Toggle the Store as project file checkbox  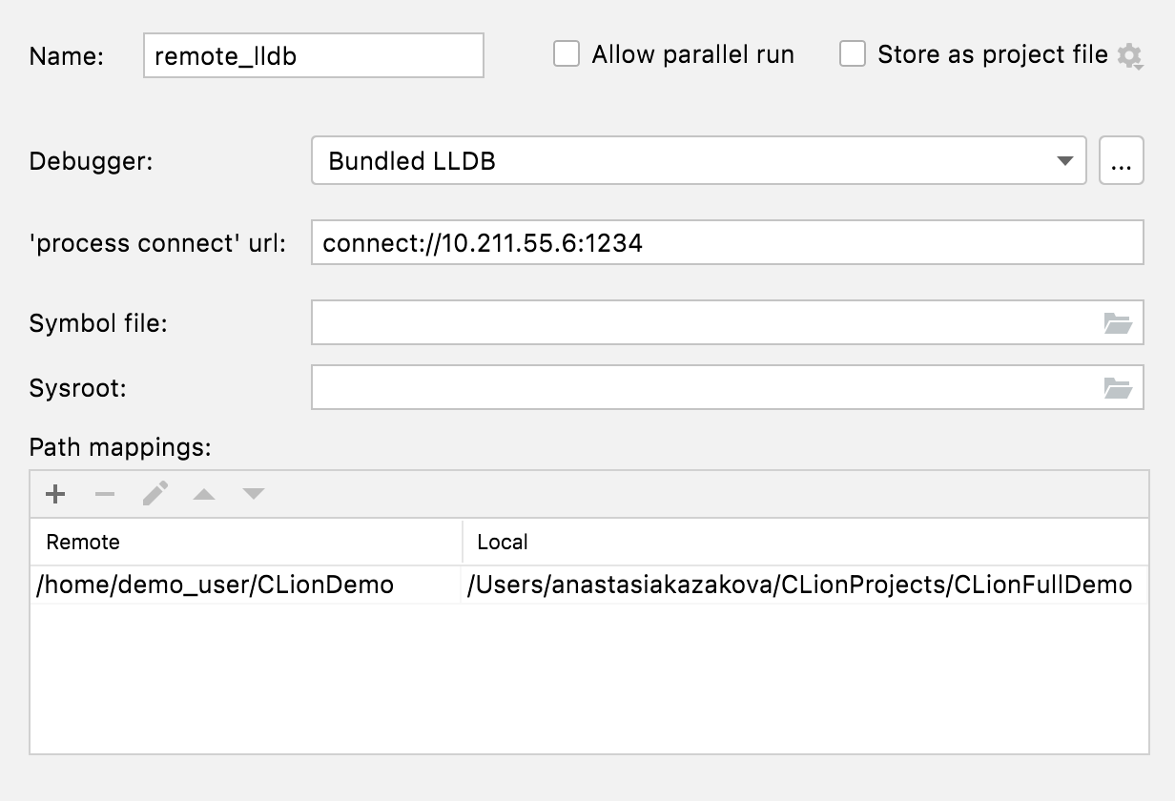point(852,54)
